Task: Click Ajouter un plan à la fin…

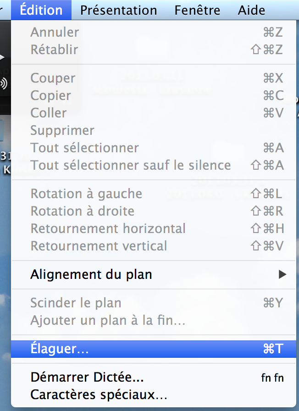Action: pos(108,320)
